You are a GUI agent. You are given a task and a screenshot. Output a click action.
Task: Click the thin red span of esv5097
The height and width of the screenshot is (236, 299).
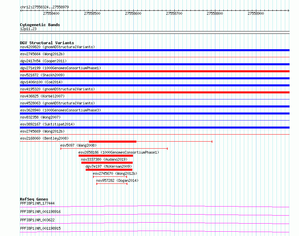pyautogui.click(x=114, y=149)
